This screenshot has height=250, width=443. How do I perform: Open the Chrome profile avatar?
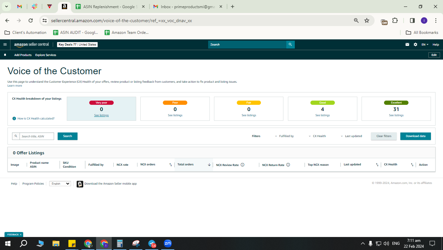tap(424, 21)
